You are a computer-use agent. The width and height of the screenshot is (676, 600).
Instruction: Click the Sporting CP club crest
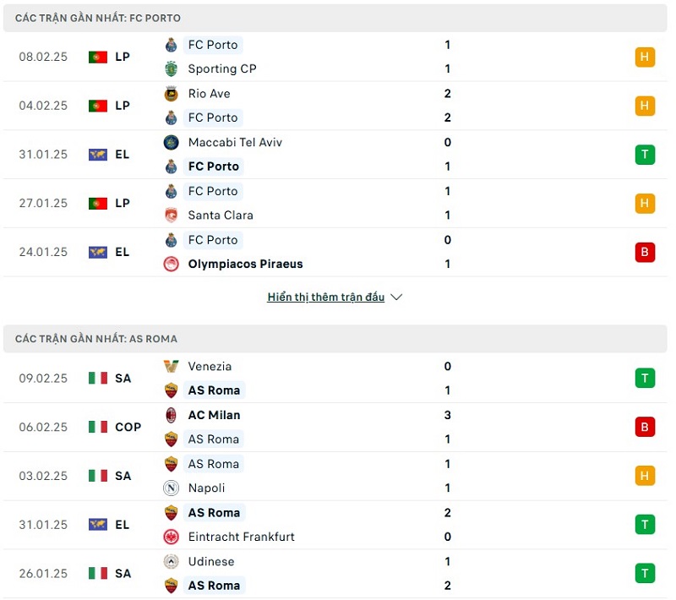[172, 69]
